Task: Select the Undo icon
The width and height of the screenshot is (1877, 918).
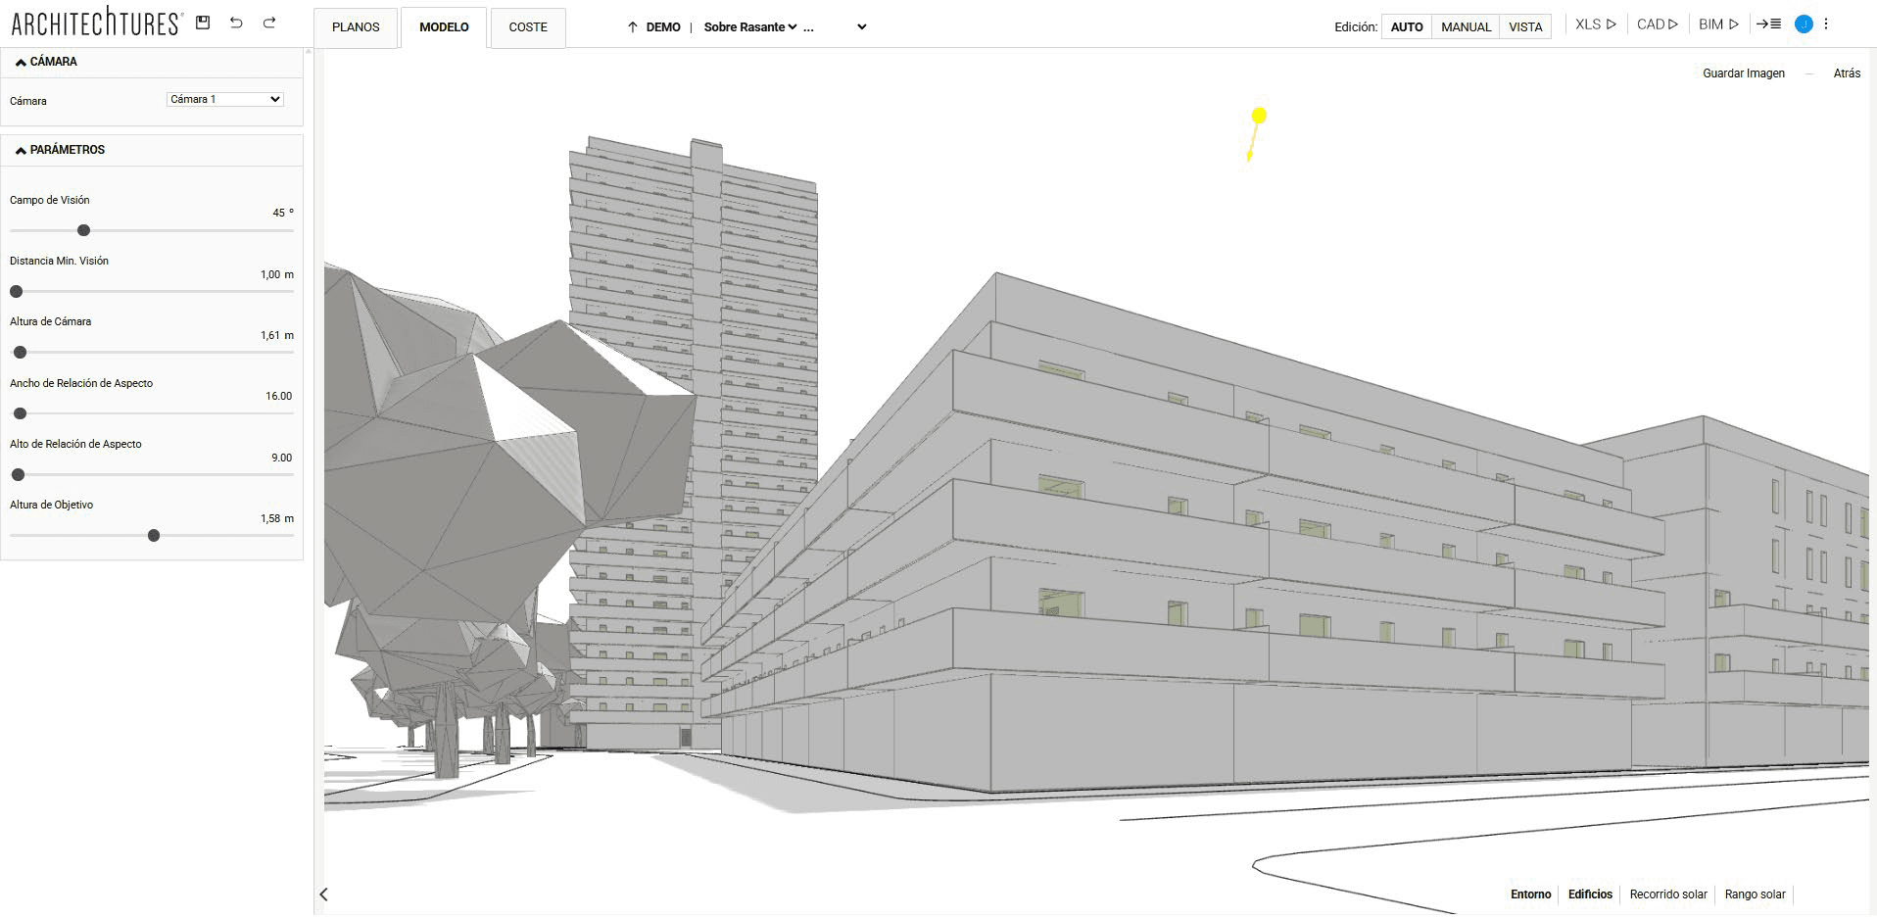Action: pos(235,22)
